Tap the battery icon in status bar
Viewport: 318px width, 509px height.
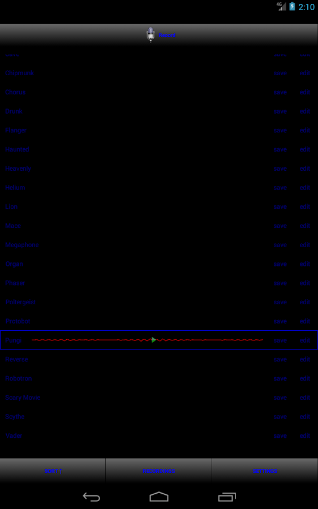click(x=292, y=6)
